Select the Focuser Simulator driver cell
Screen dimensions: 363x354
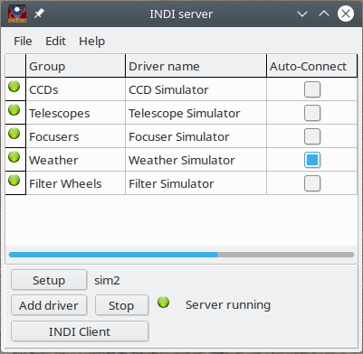196,136
